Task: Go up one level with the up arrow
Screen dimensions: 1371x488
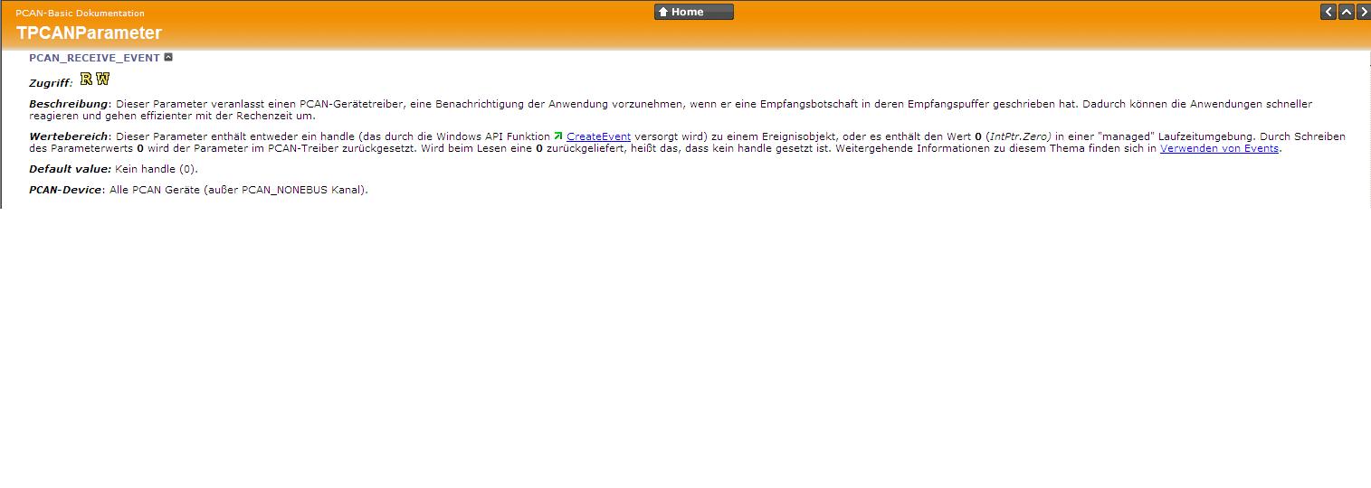Action: pos(1347,12)
